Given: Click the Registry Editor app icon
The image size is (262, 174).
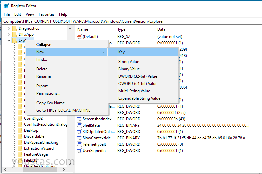Looking at the screenshot, I should [6, 6].
